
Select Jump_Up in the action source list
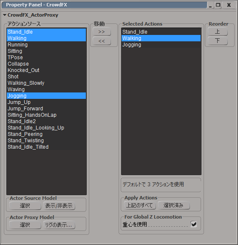click(x=46, y=102)
